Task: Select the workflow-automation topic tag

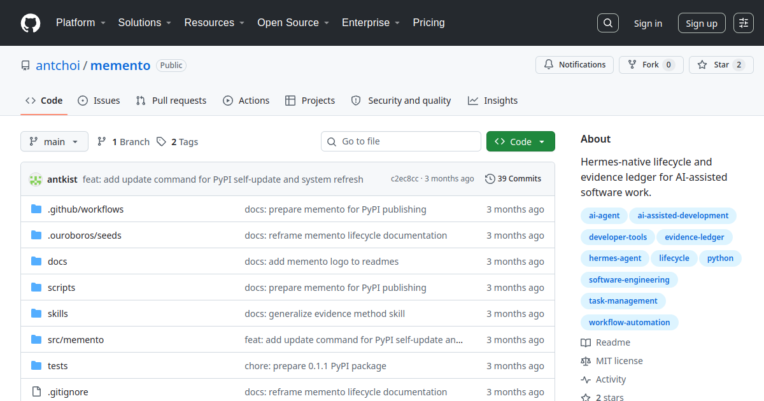Action: click(x=630, y=323)
